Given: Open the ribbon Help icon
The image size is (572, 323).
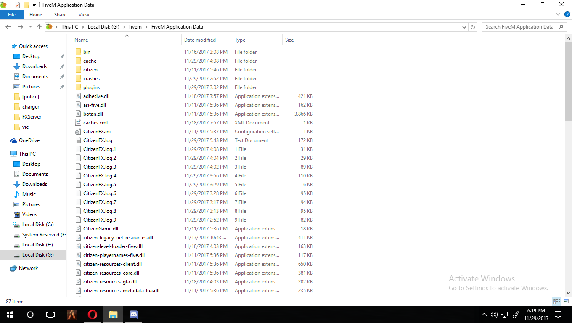Looking at the screenshot, I should pyautogui.click(x=567, y=14).
